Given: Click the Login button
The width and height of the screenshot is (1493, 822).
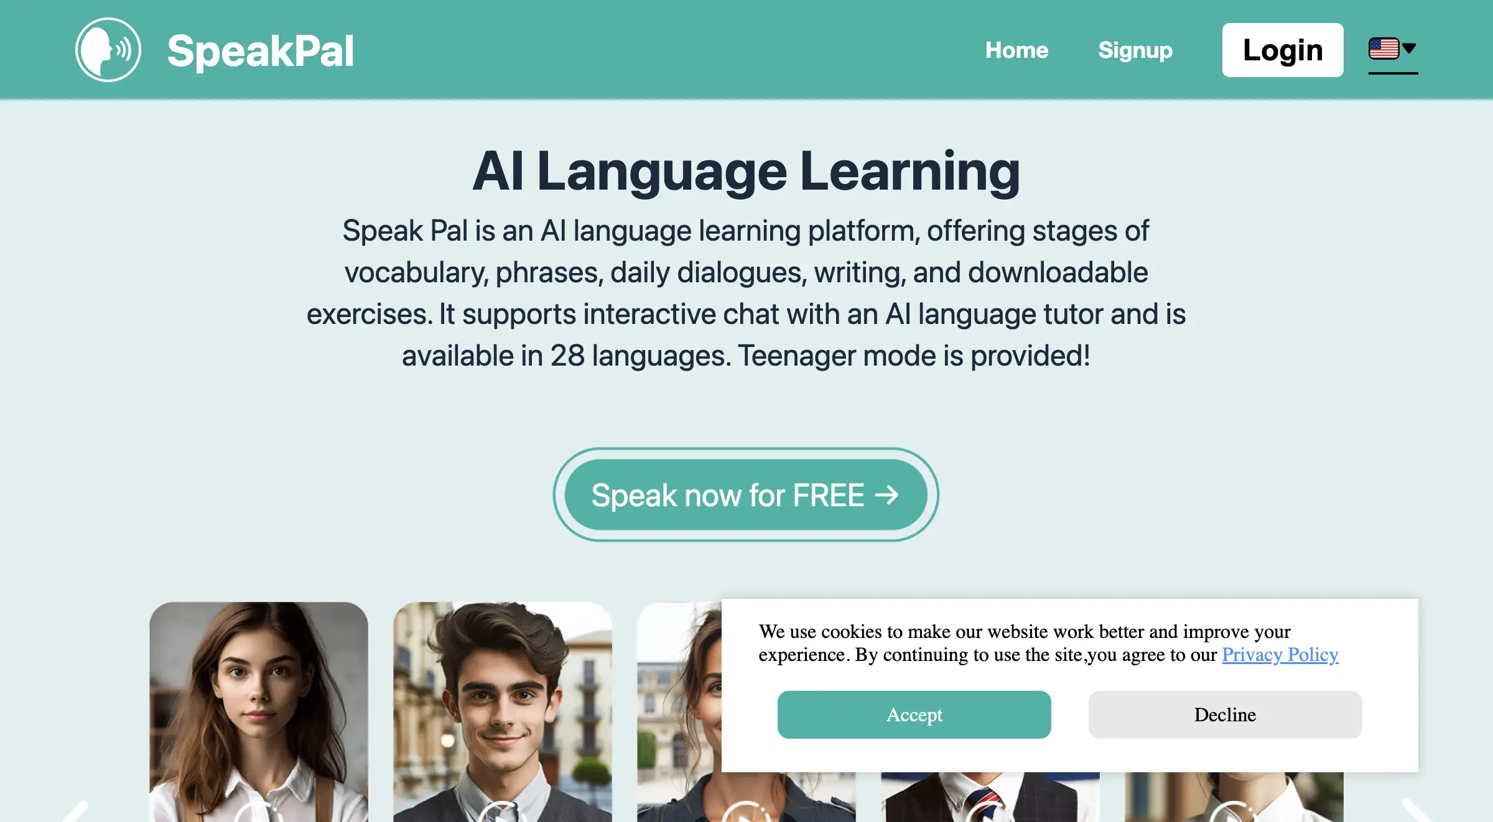Looking at the screenshot, I should coord(1283,48).
